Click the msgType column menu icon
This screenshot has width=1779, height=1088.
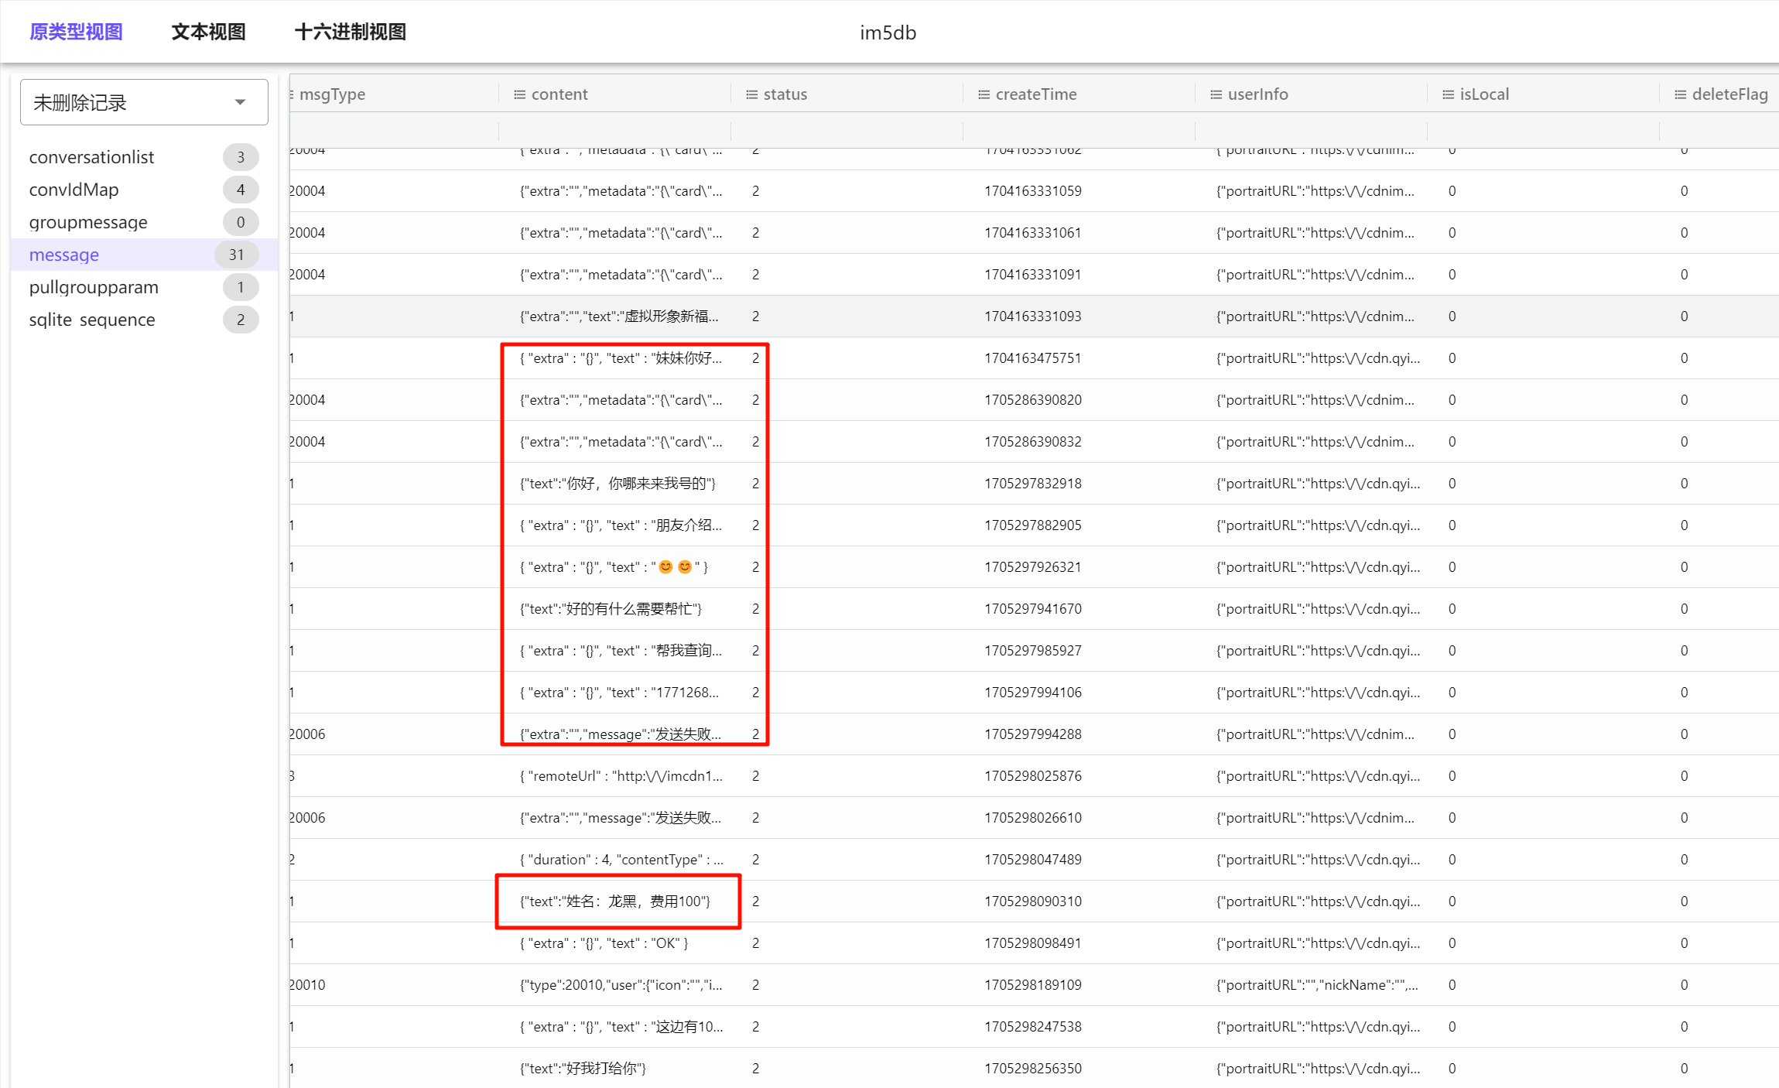click(x=292, y=94)
